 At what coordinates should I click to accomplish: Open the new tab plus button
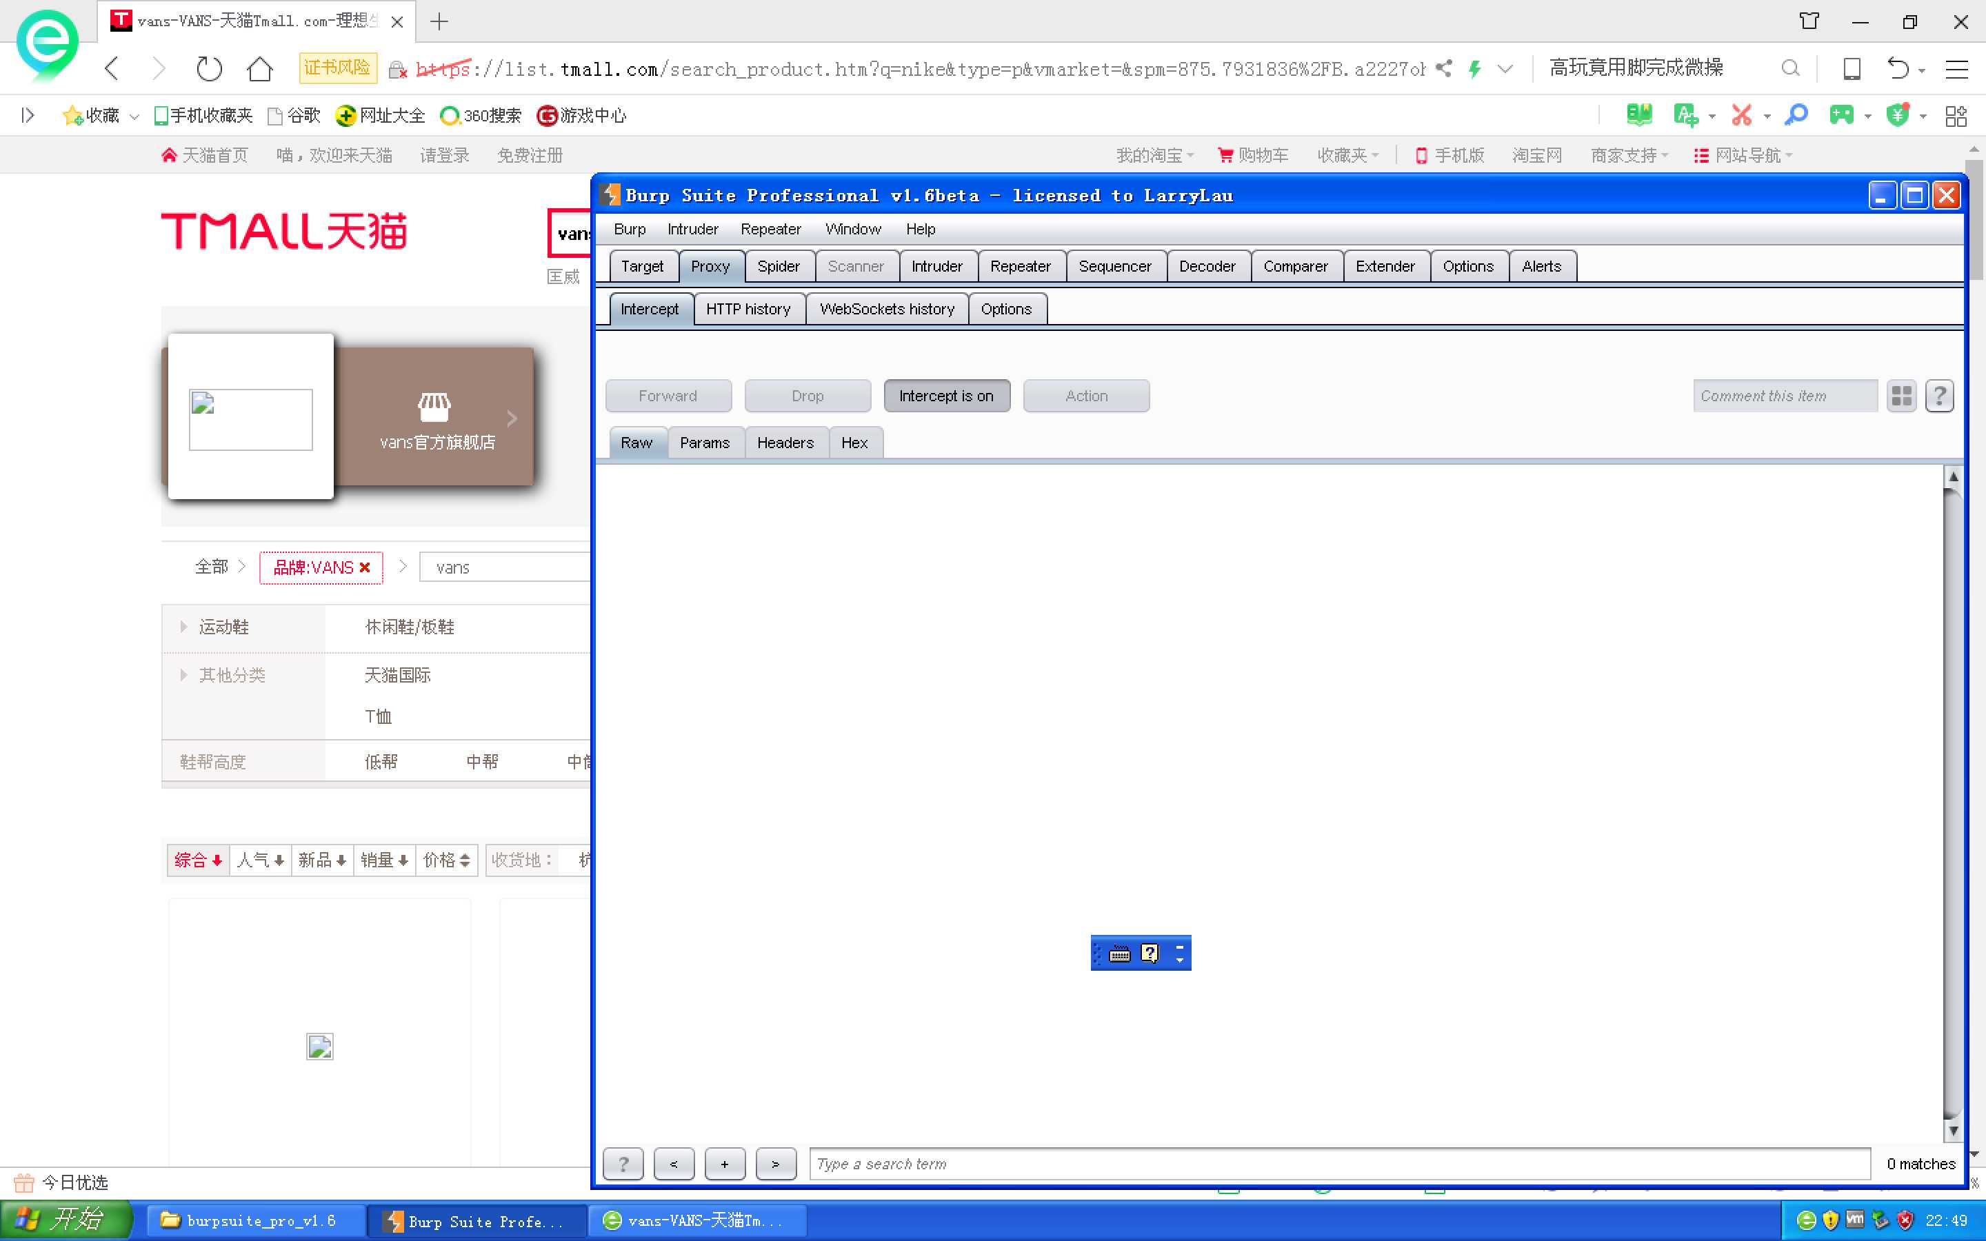[x=439, y=22]
